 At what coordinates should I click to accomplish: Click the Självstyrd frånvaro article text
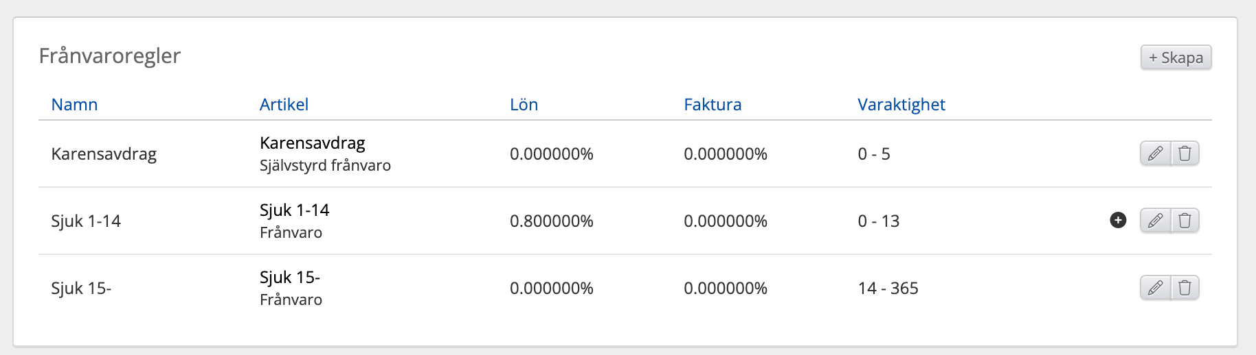(x=325, y=166)
